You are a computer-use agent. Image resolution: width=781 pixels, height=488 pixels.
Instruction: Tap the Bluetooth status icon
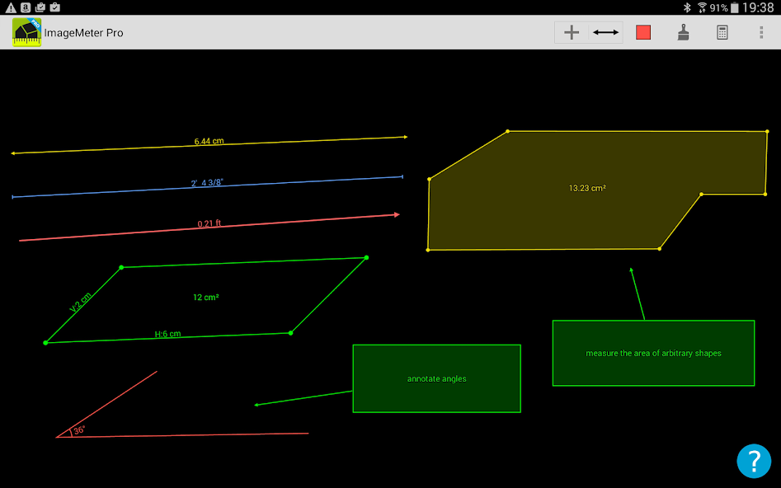(687, 7)
